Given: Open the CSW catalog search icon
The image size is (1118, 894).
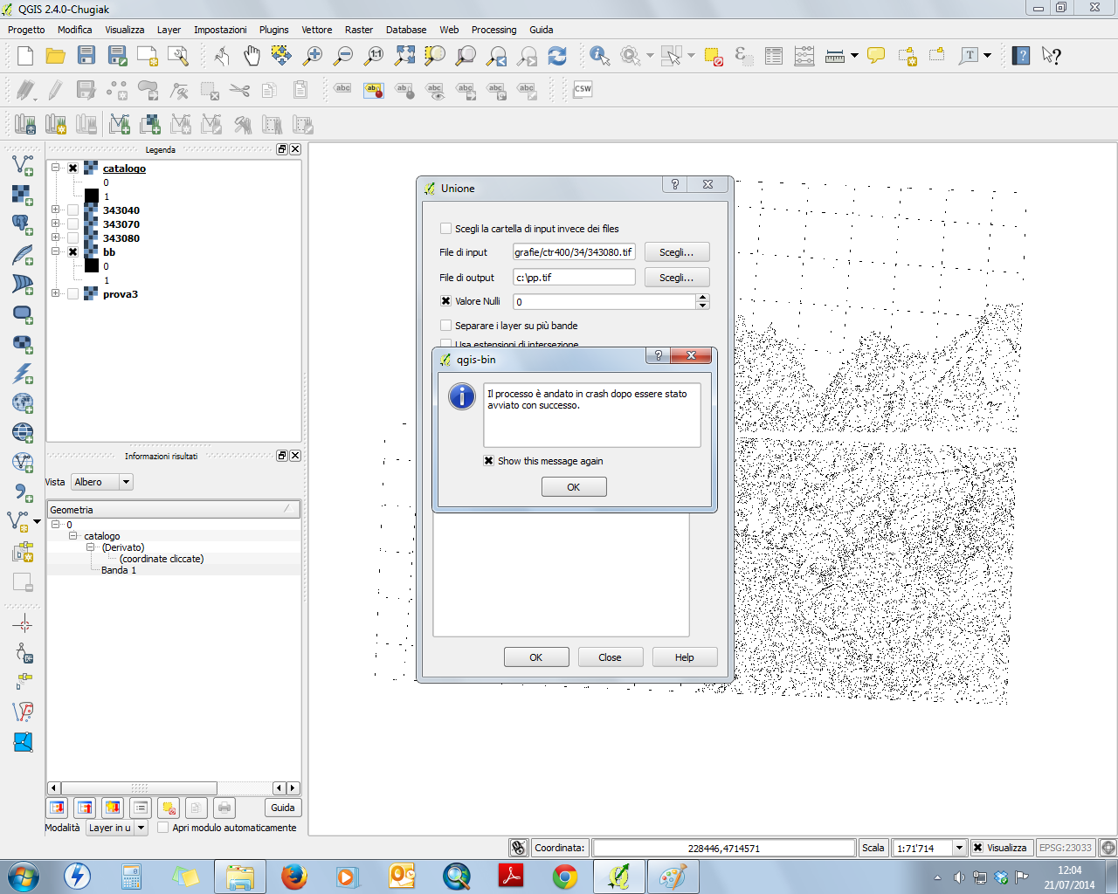Looking at the screenshot, I should tap(583, 89).
